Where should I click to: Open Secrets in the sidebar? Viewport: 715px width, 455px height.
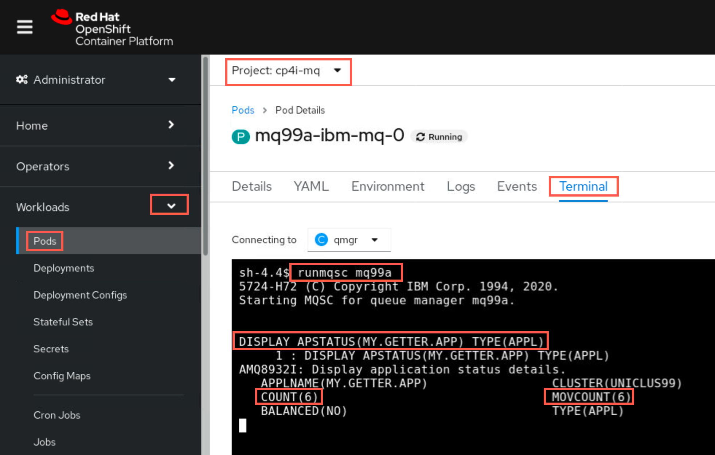51,349
